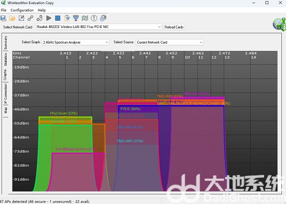Viewport: 286px width, 204px height.
Task: Expand the Select Network Card dropdown
Action: [99, 27]
